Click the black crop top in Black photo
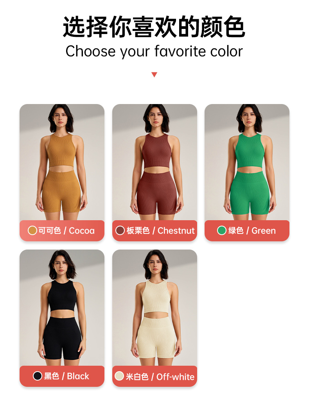309x397 pixels. pyautogui.click(x=62, y=296)
